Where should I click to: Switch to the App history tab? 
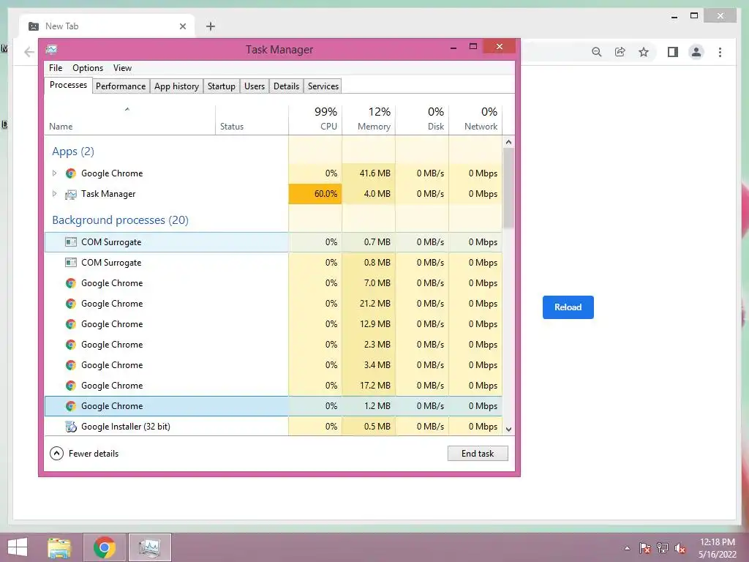[176, 86]
